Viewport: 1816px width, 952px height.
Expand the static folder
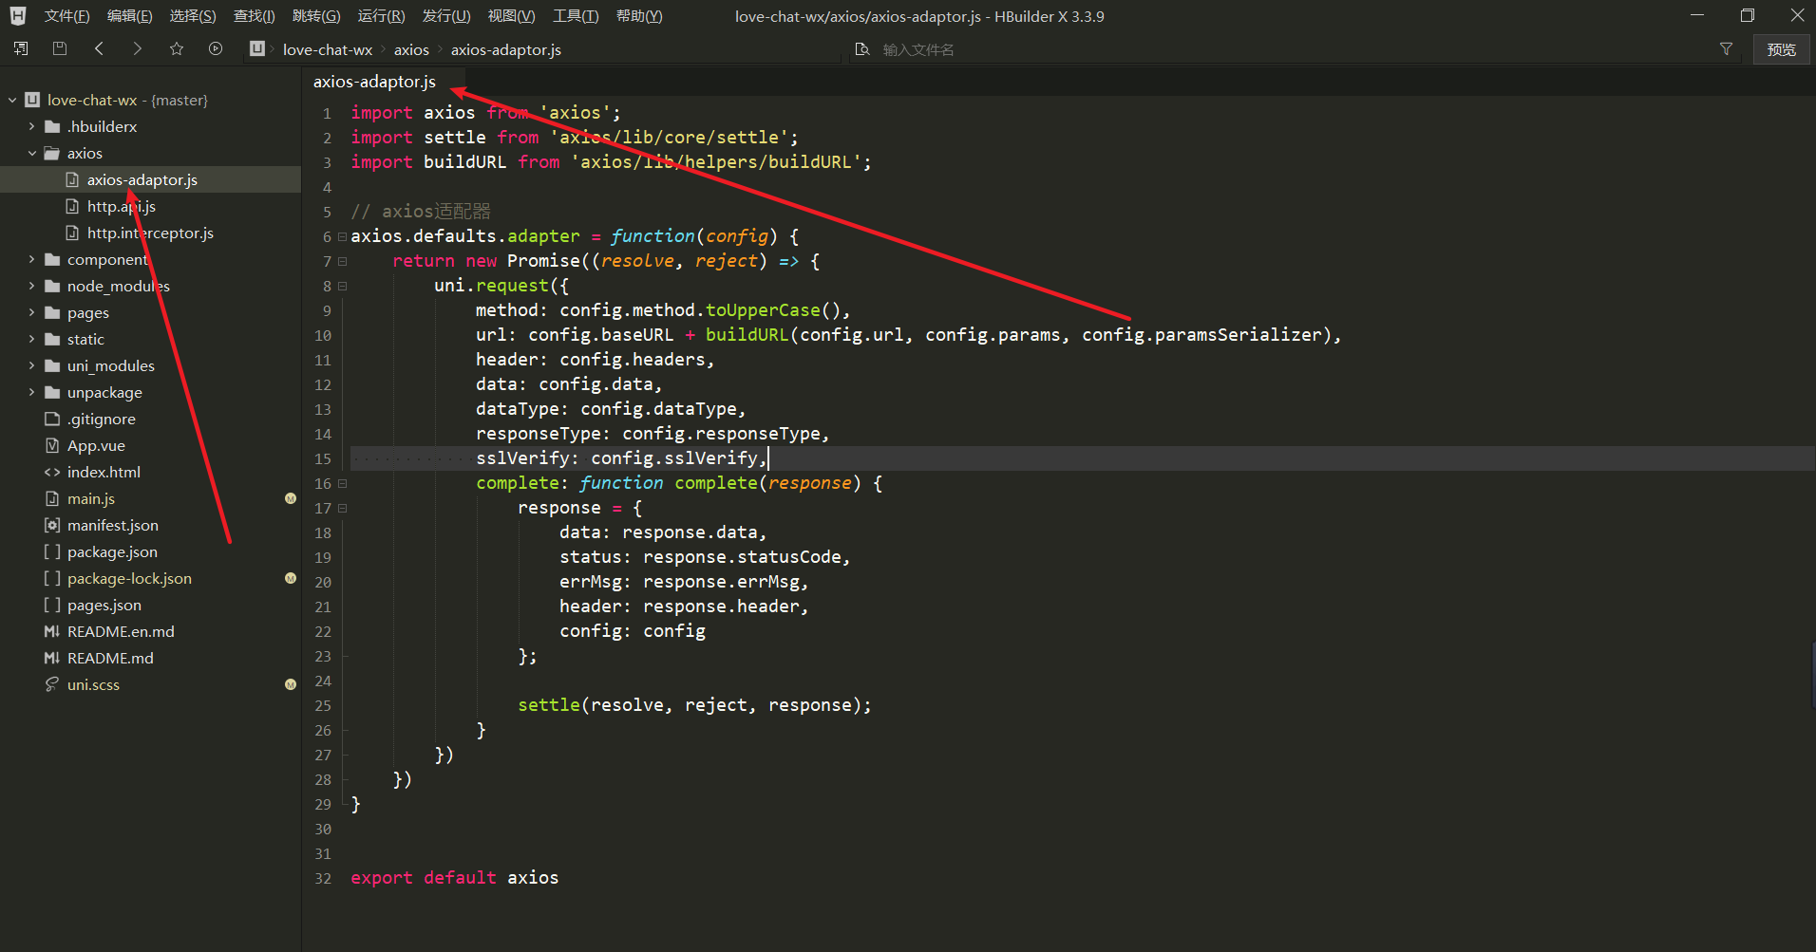[x=32, y=339]
